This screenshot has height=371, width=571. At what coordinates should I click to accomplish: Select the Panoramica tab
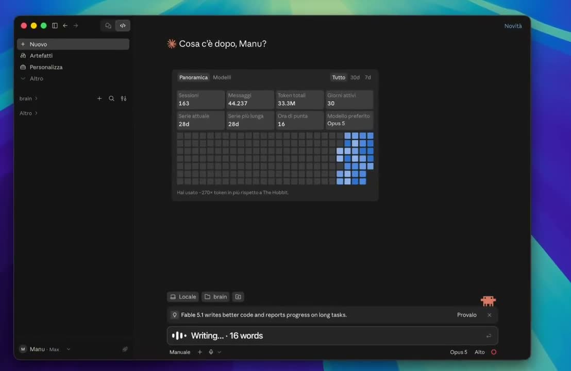coord(193,77)
